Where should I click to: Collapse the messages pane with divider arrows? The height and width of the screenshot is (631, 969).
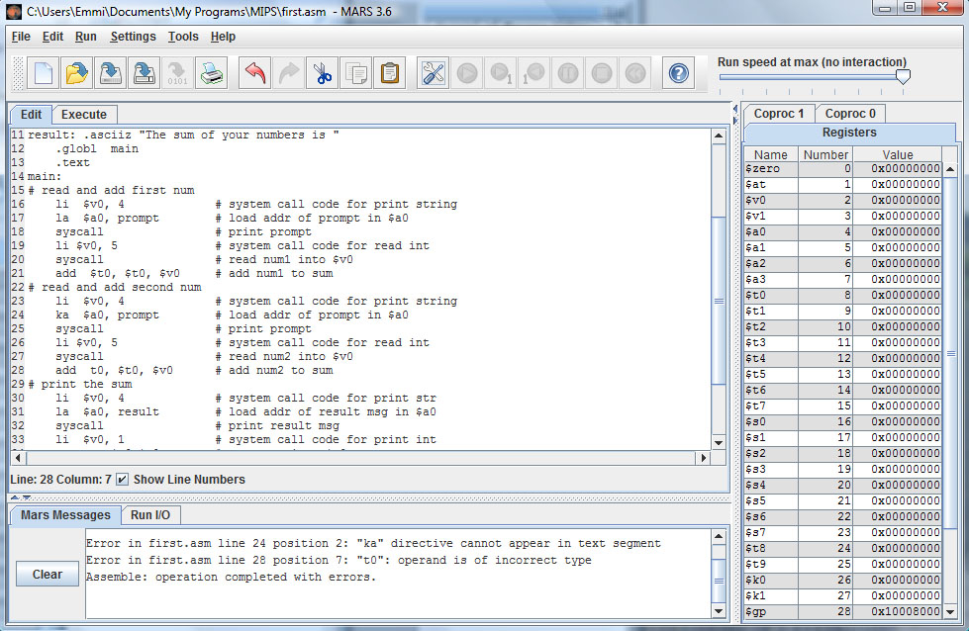pos(29,497)
